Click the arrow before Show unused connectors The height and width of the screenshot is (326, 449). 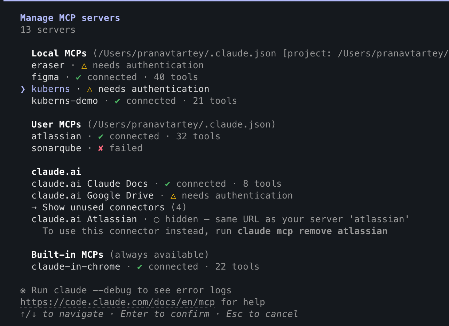tap(34, 208)
